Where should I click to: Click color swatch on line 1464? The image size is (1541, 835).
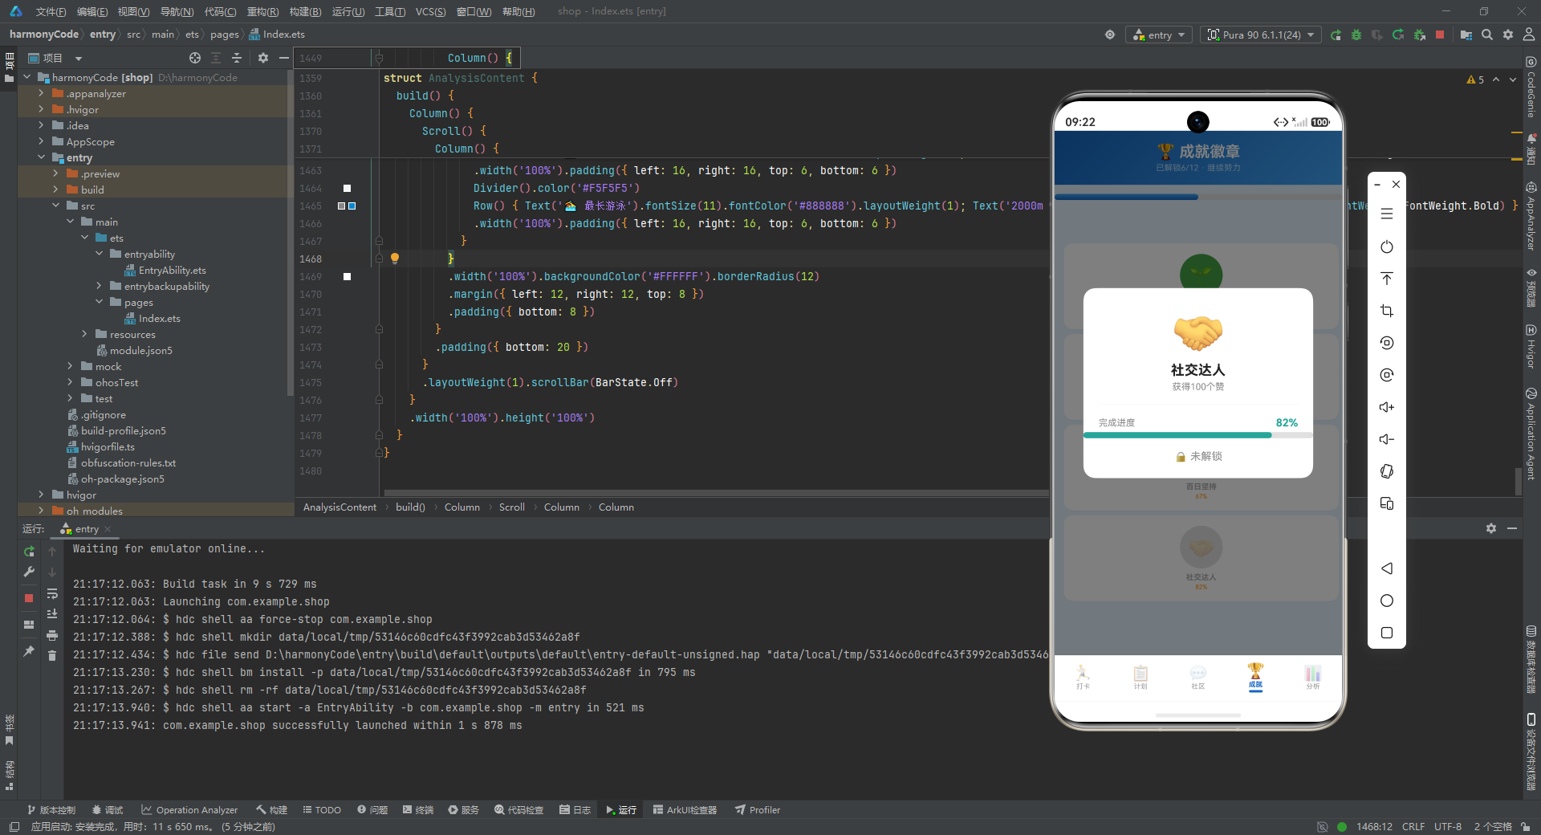[x=348, y=188]
